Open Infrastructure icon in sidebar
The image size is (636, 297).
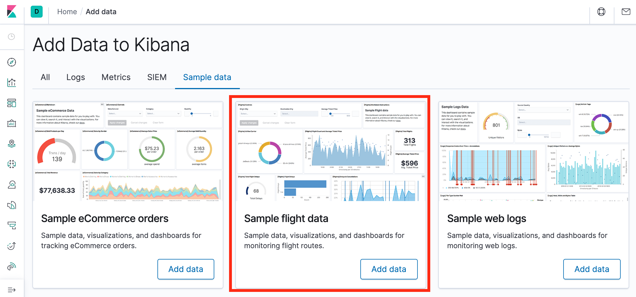point(12,185)
